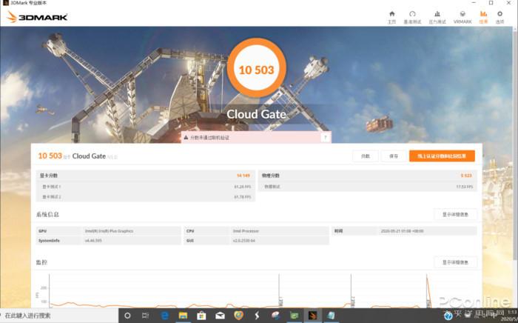This screenshot has width=518, height=323.
Task: Click the GUI version row
Action: click(256, 241)
